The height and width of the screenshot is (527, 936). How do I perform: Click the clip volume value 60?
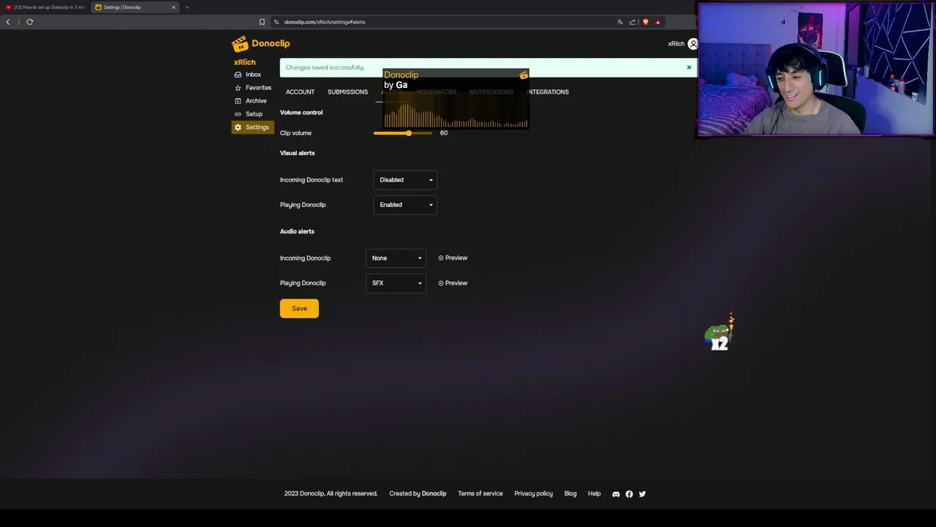point(444,133)
